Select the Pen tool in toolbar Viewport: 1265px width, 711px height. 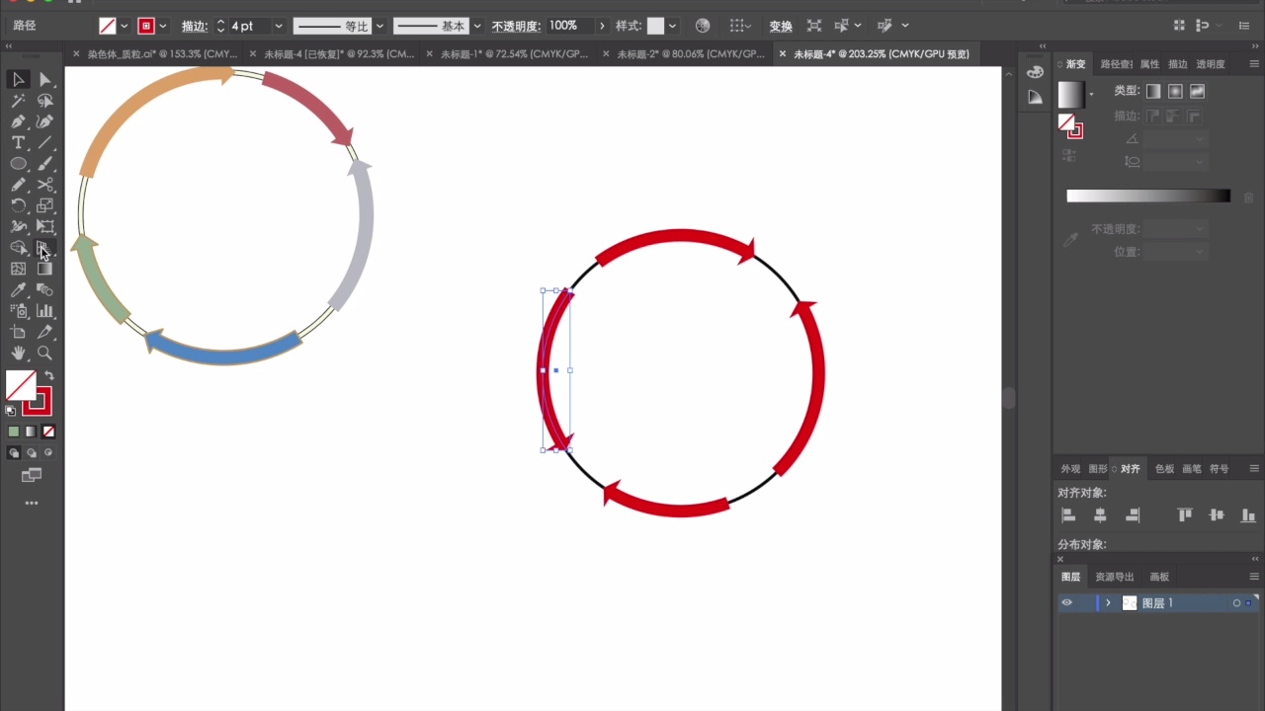18,121
